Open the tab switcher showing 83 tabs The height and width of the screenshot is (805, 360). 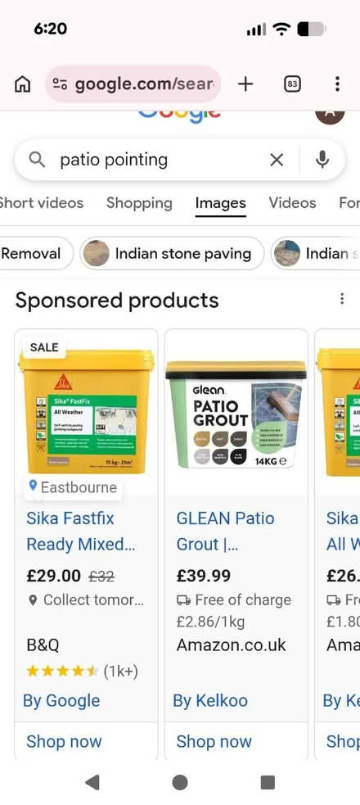coord(292,84)
